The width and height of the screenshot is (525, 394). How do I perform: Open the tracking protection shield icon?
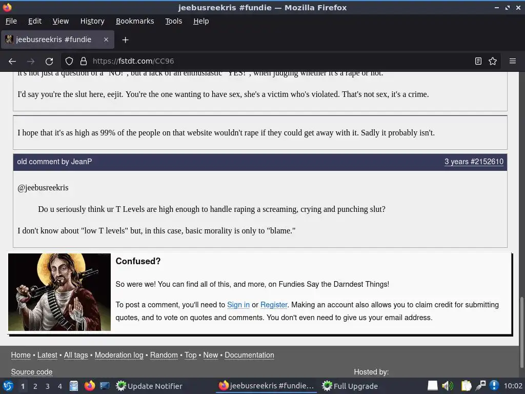tap(69, 62)
